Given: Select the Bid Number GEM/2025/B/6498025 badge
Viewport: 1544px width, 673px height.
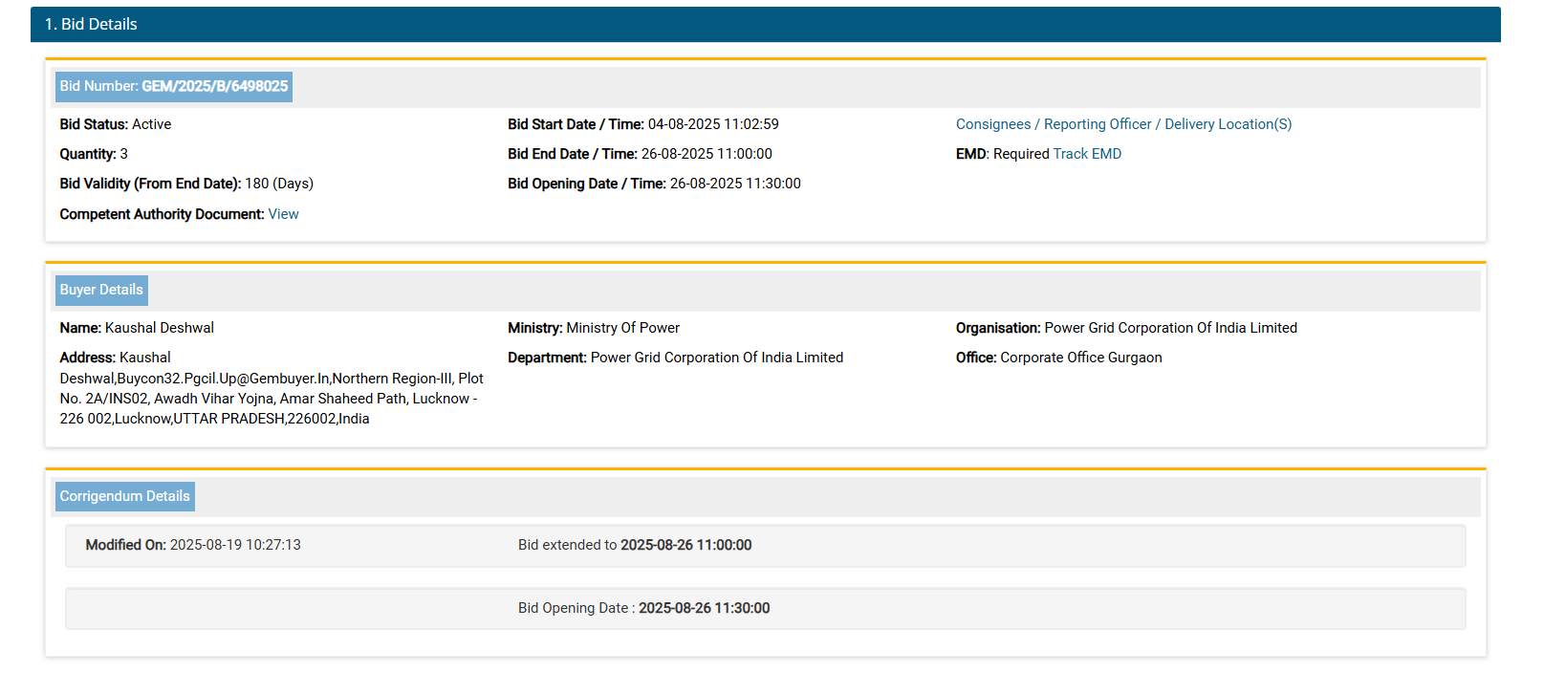Looking at the screenshot, I should [174, 86].
